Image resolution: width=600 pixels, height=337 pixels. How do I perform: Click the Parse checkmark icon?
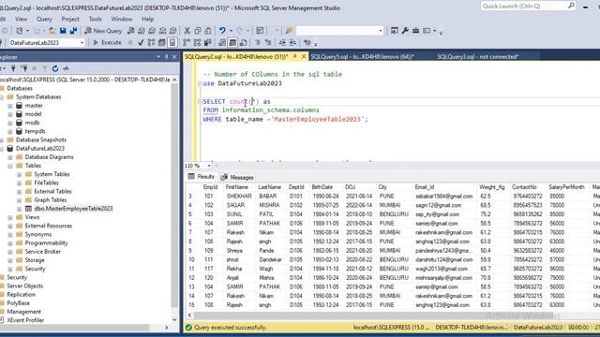[x=141, y=42]
